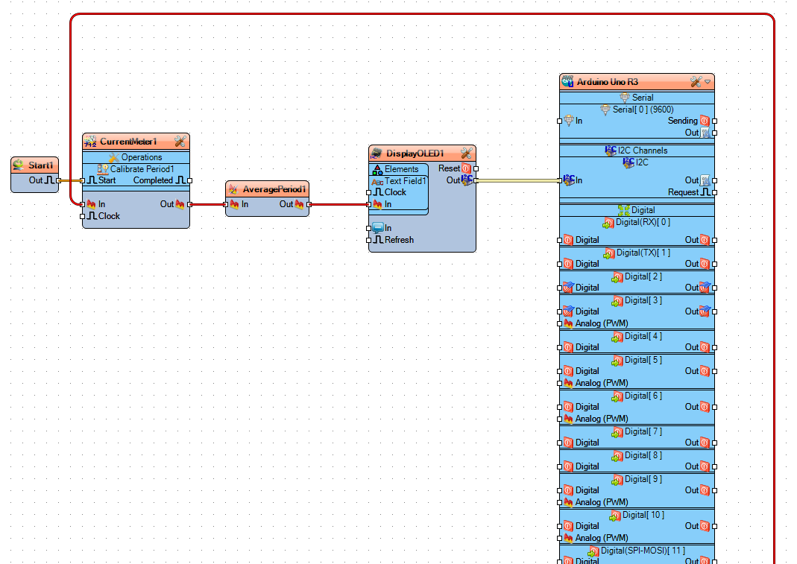
Task: Expand Arduino Uno R3 dropdown arrow
Action: point(708,82)
